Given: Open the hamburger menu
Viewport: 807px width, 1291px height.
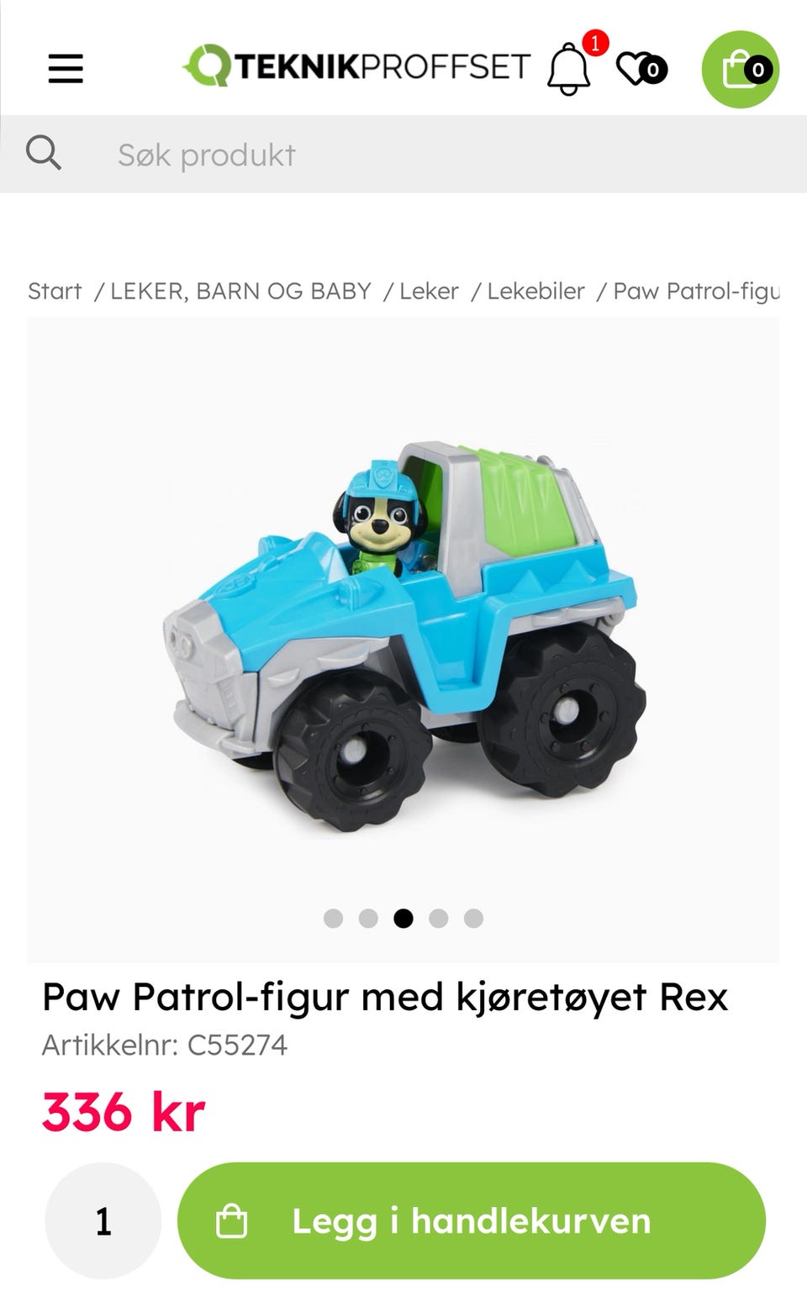Looking at the screenshot, I should pyautogui.click(x=66, y=68).
